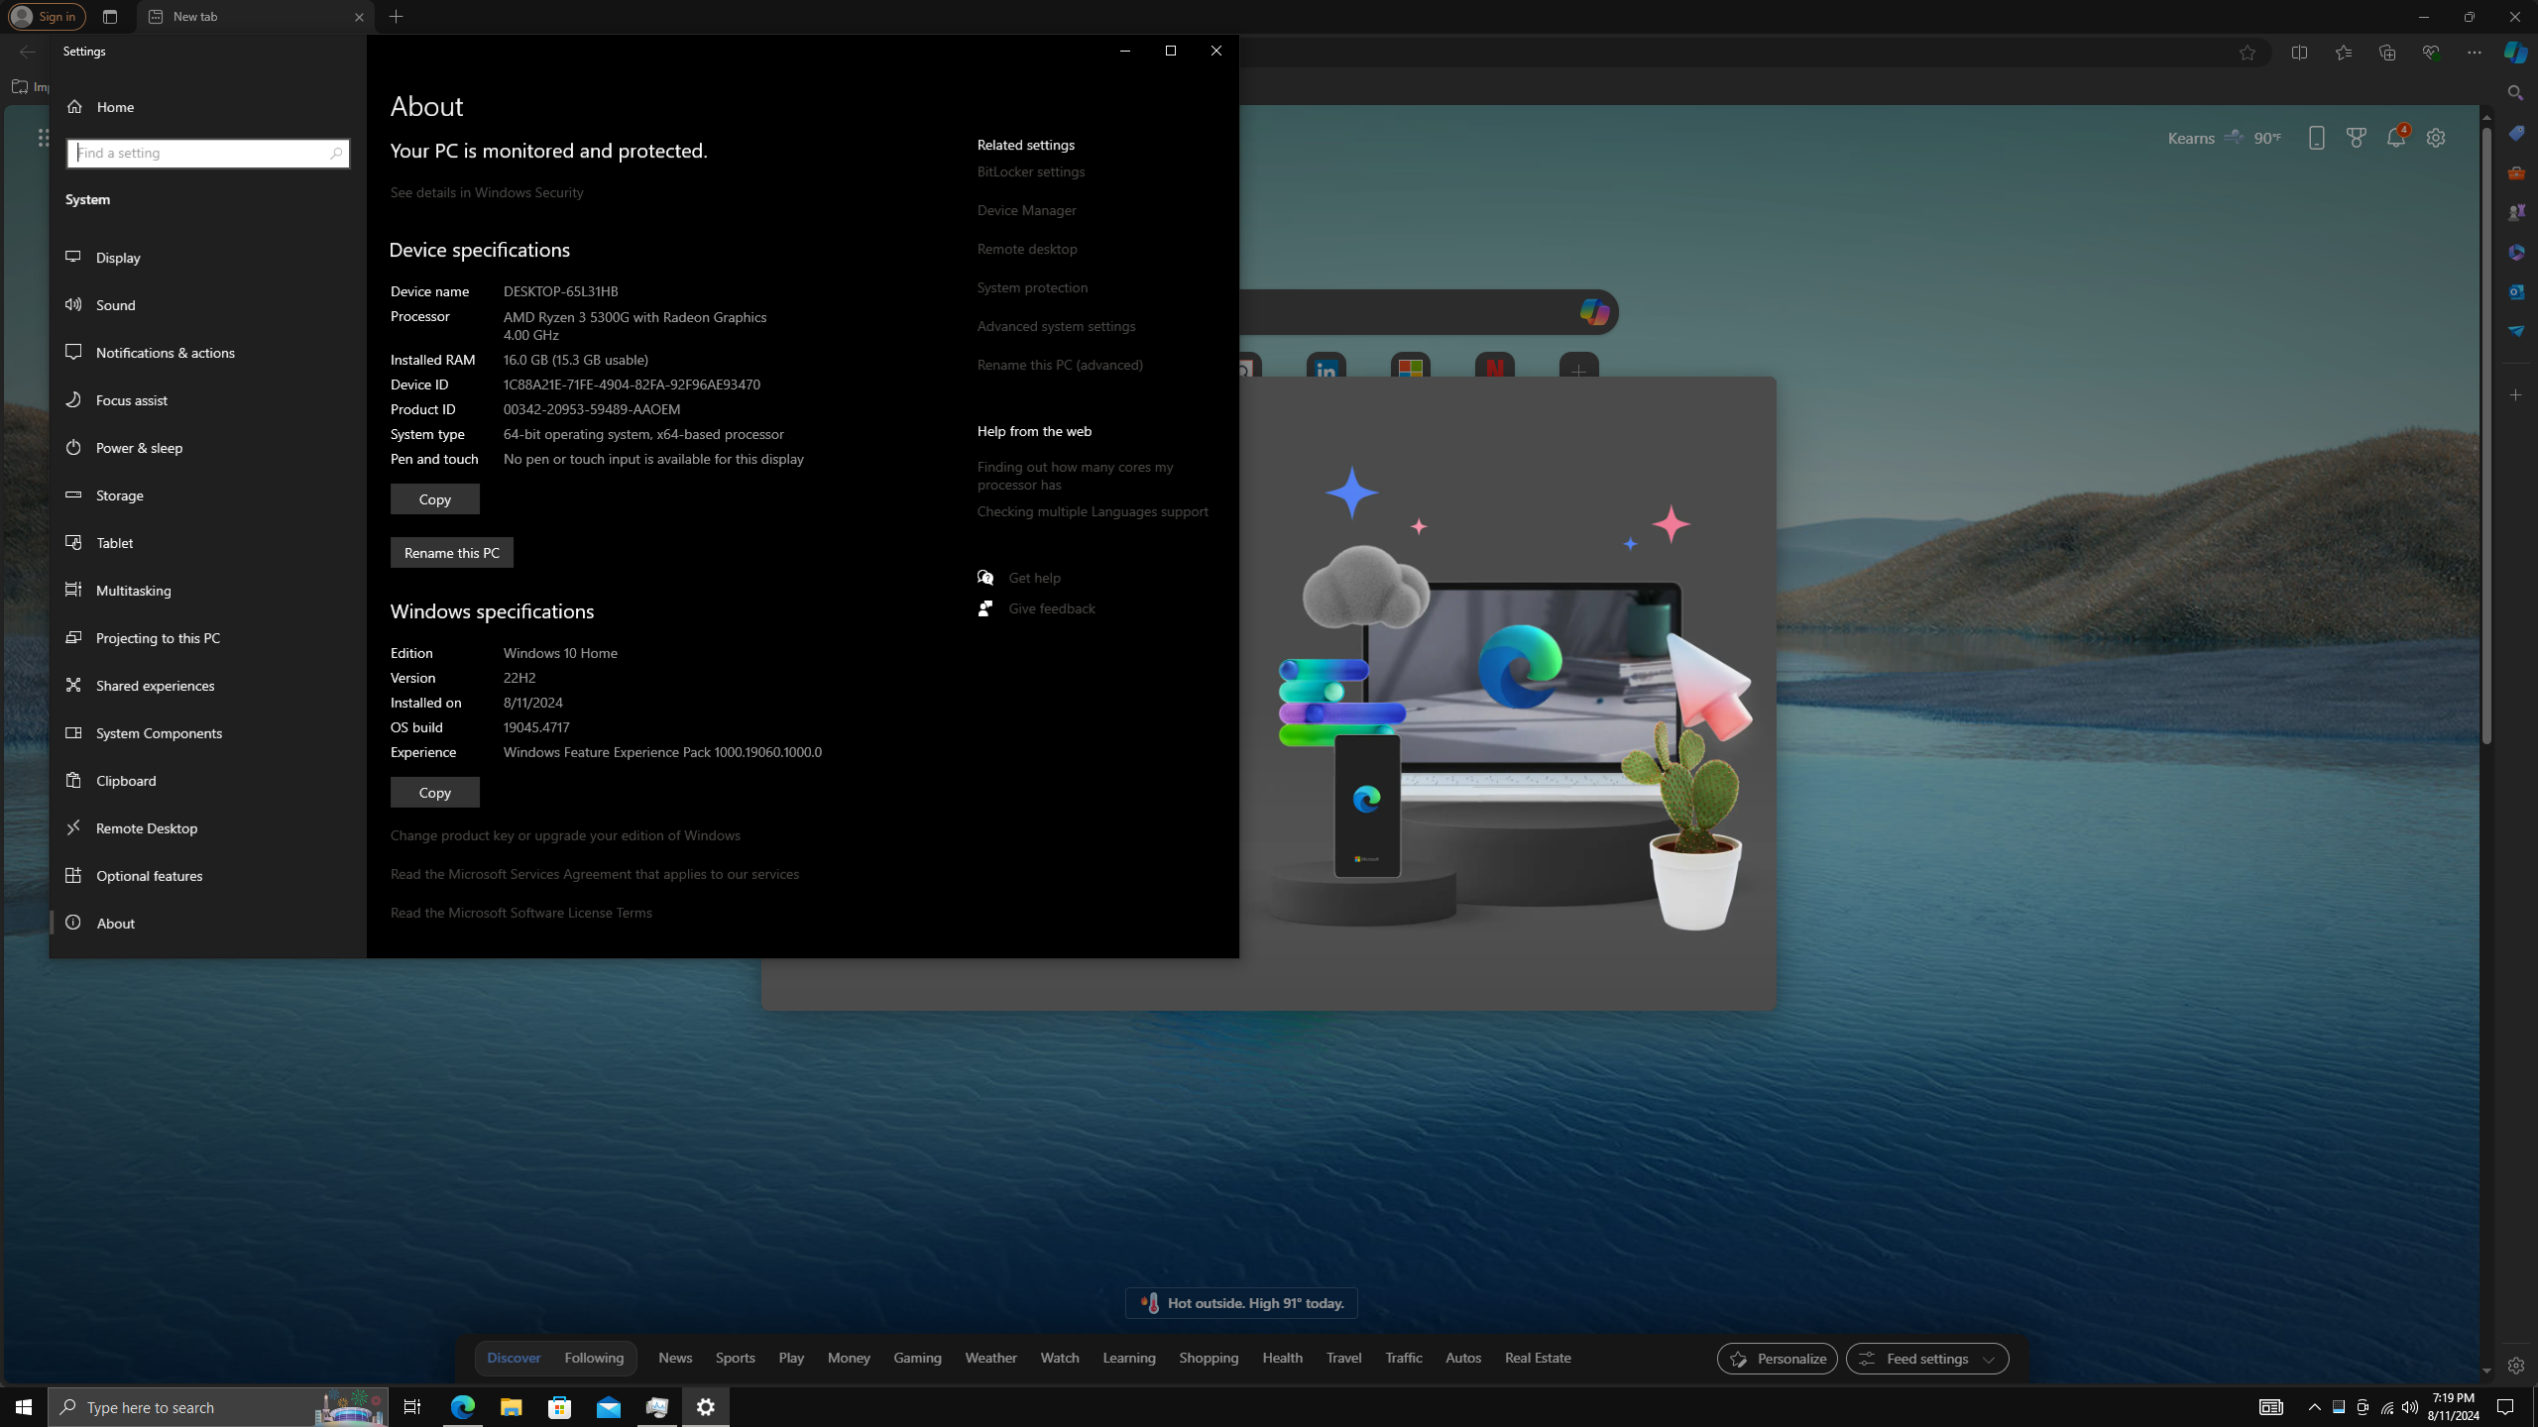This screenshot has height=1427, width=2538.
Task: Switch to the Following feed tab
Action: pos(594,1358)
